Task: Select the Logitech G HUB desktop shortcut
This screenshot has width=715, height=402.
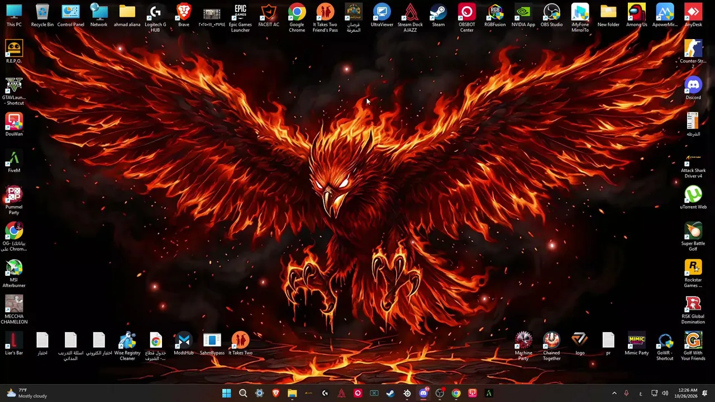Action: 155,18
